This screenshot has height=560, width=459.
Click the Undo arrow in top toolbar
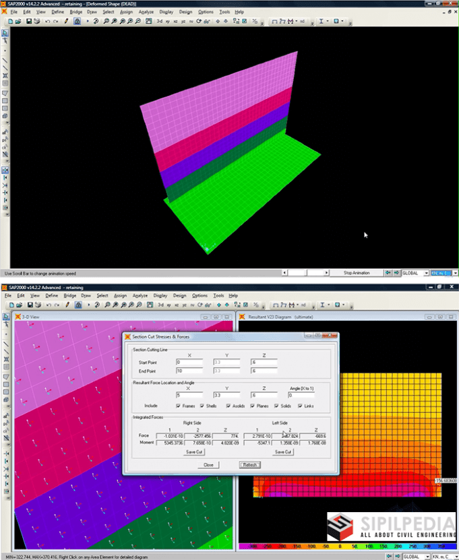tap(48, 22)
